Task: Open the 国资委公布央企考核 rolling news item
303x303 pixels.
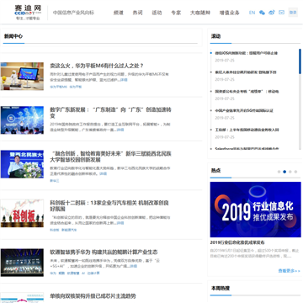Action: pos(247,92)
